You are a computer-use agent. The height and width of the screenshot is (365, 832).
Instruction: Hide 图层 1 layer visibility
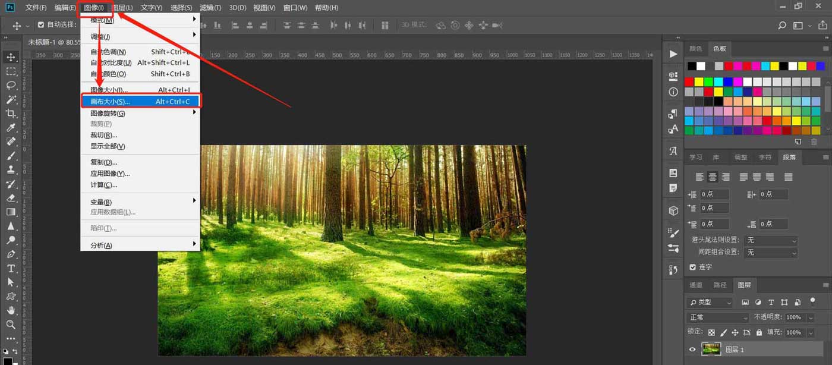(692, 350)
